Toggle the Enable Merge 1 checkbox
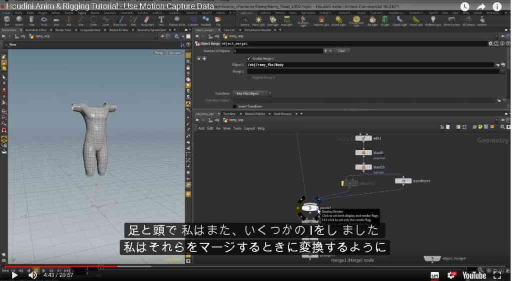 click(x=248, y=58)
